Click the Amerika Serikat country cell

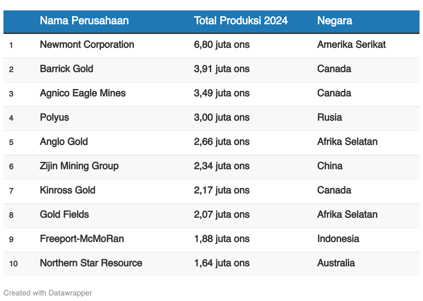351,45
